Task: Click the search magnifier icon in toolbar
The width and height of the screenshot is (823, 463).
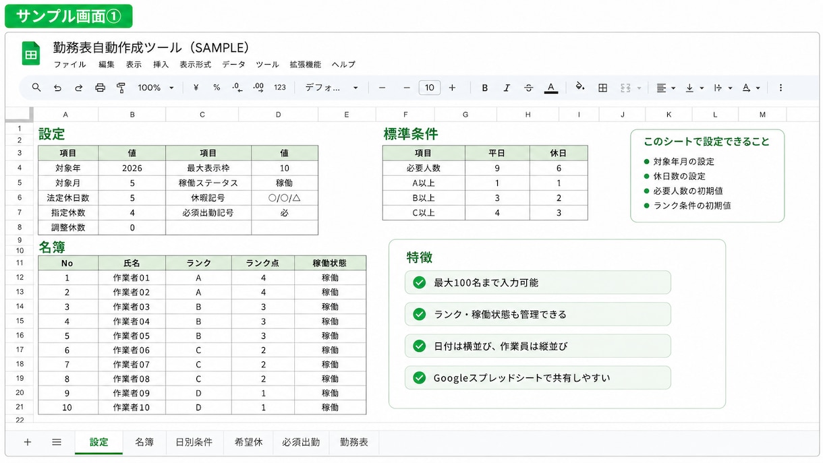Action: pos(36,88)
